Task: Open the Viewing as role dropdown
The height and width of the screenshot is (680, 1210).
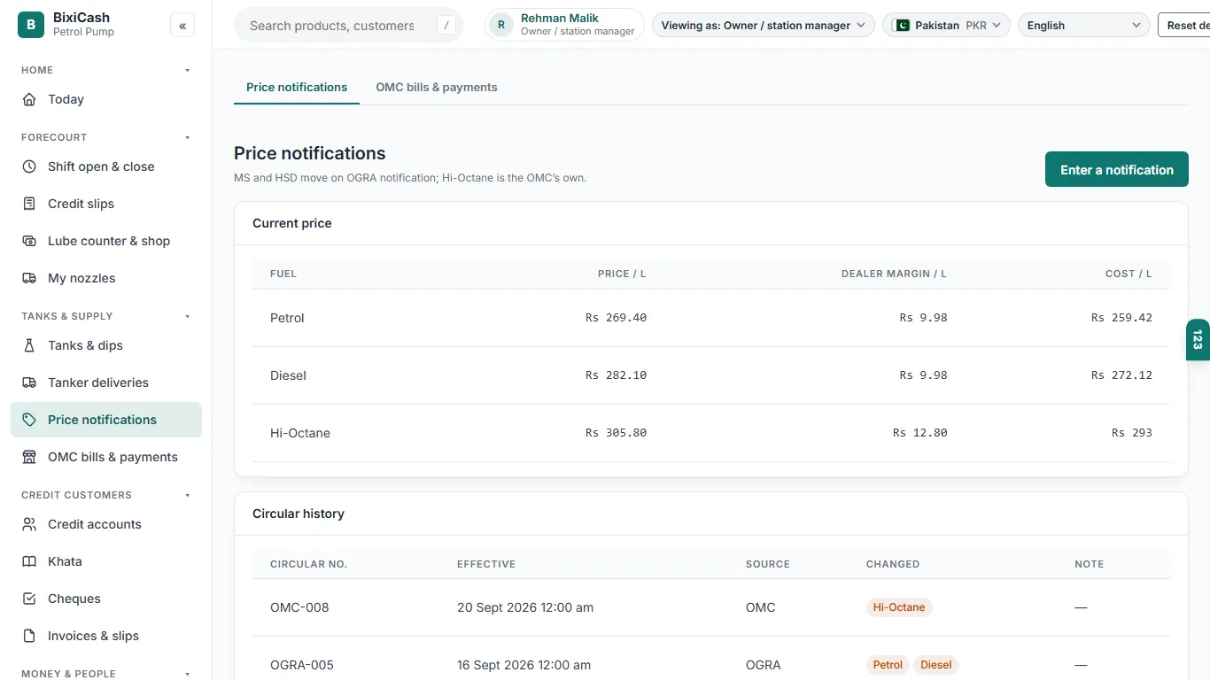Action: pos(764,25)
